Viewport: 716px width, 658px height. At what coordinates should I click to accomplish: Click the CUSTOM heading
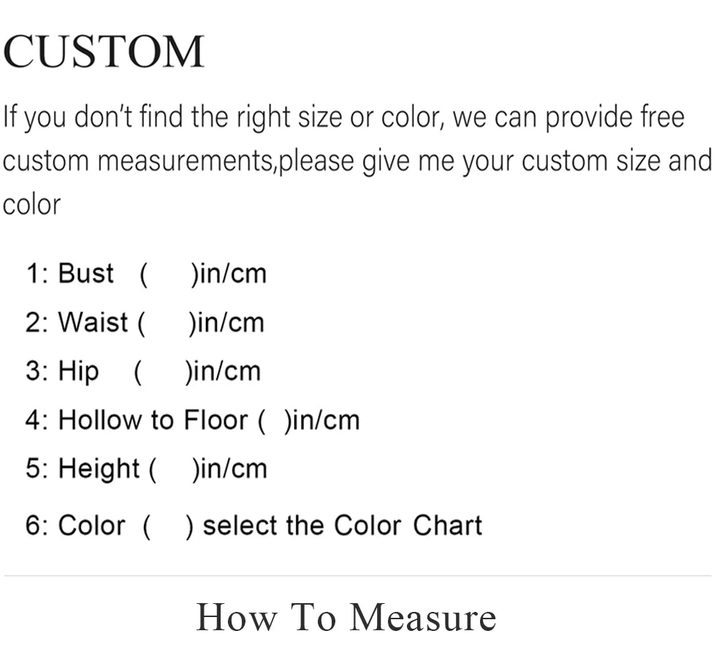[103, 52]
